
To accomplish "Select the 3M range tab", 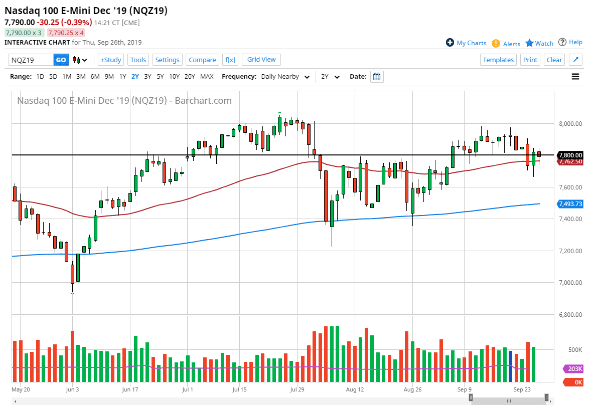I will (81, 77).
